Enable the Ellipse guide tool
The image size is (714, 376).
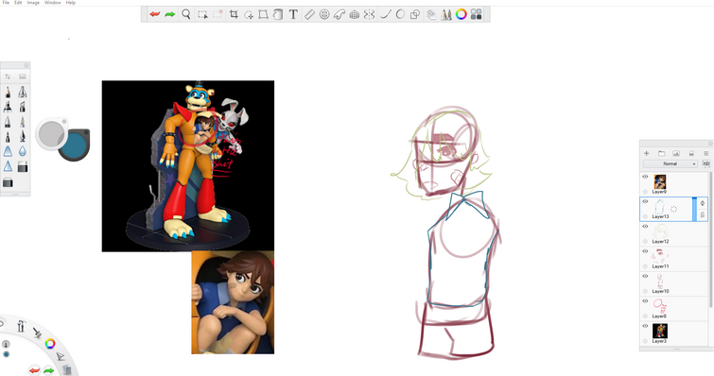coord(324,14)
